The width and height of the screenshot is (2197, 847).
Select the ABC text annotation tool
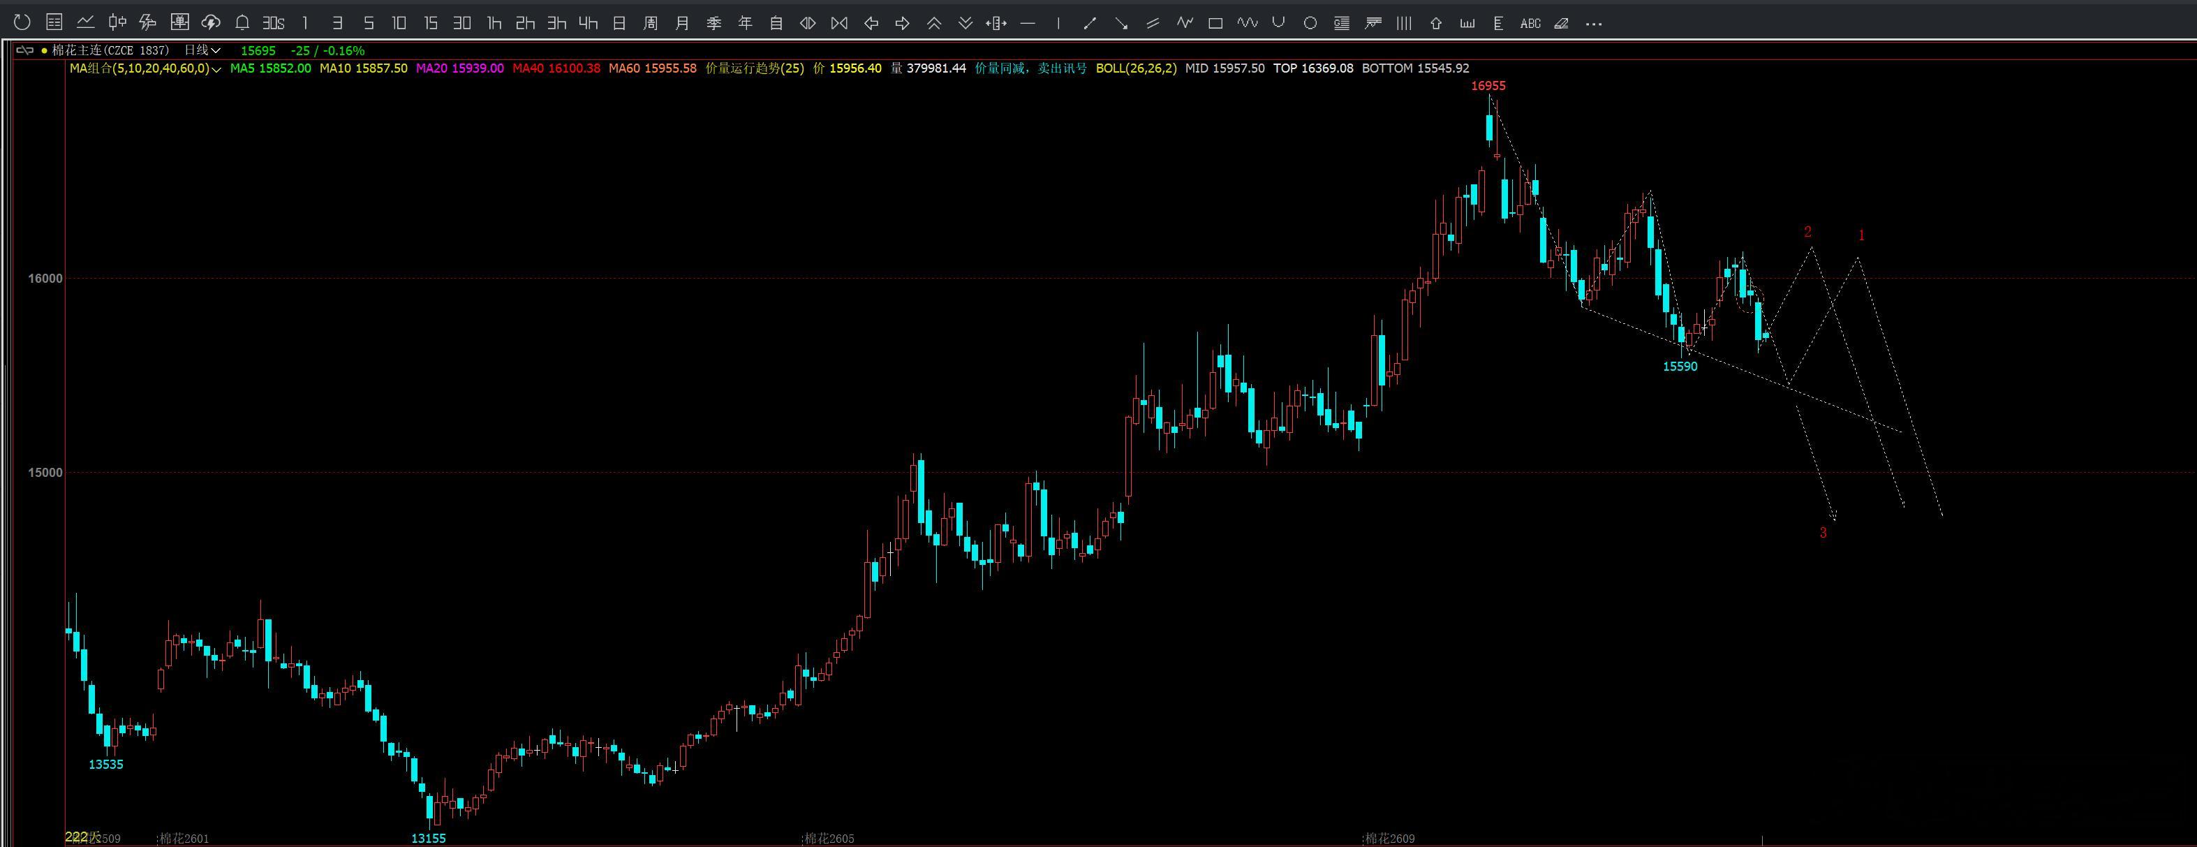(x=1530, y=24)
